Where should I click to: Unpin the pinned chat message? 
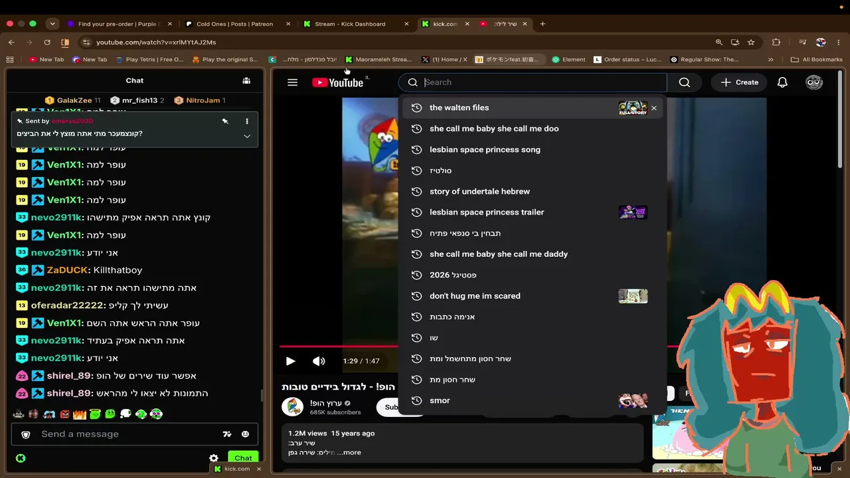(225, 121)
